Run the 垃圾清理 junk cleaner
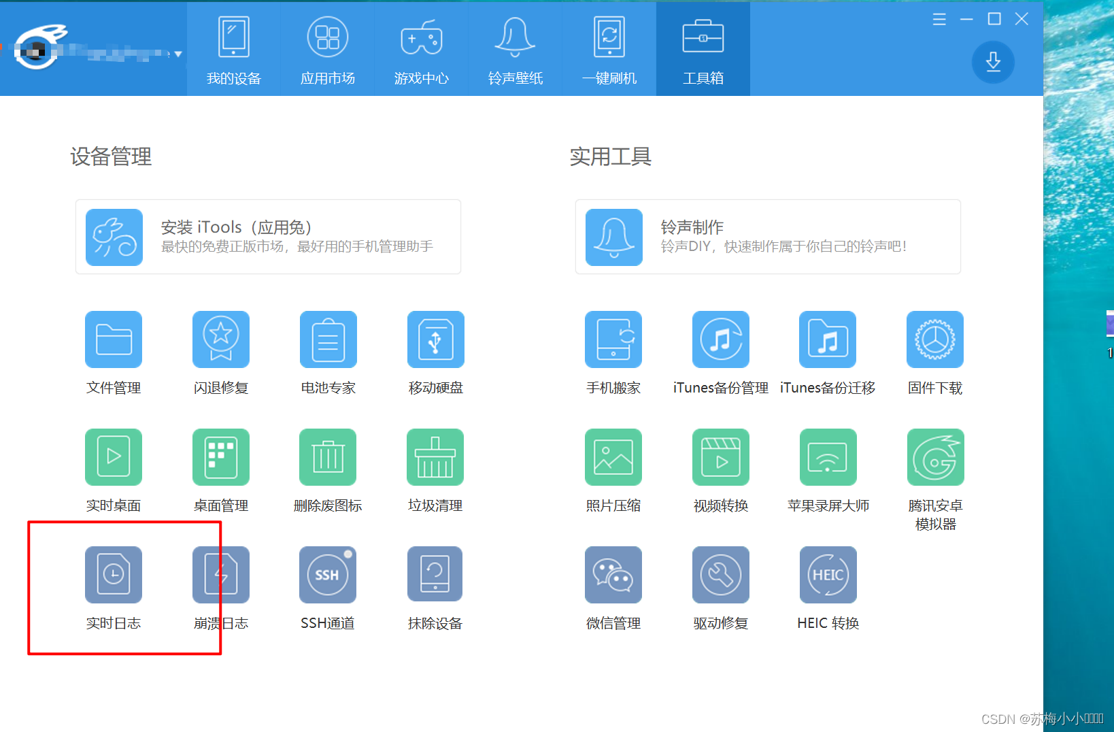 point(435,457)
